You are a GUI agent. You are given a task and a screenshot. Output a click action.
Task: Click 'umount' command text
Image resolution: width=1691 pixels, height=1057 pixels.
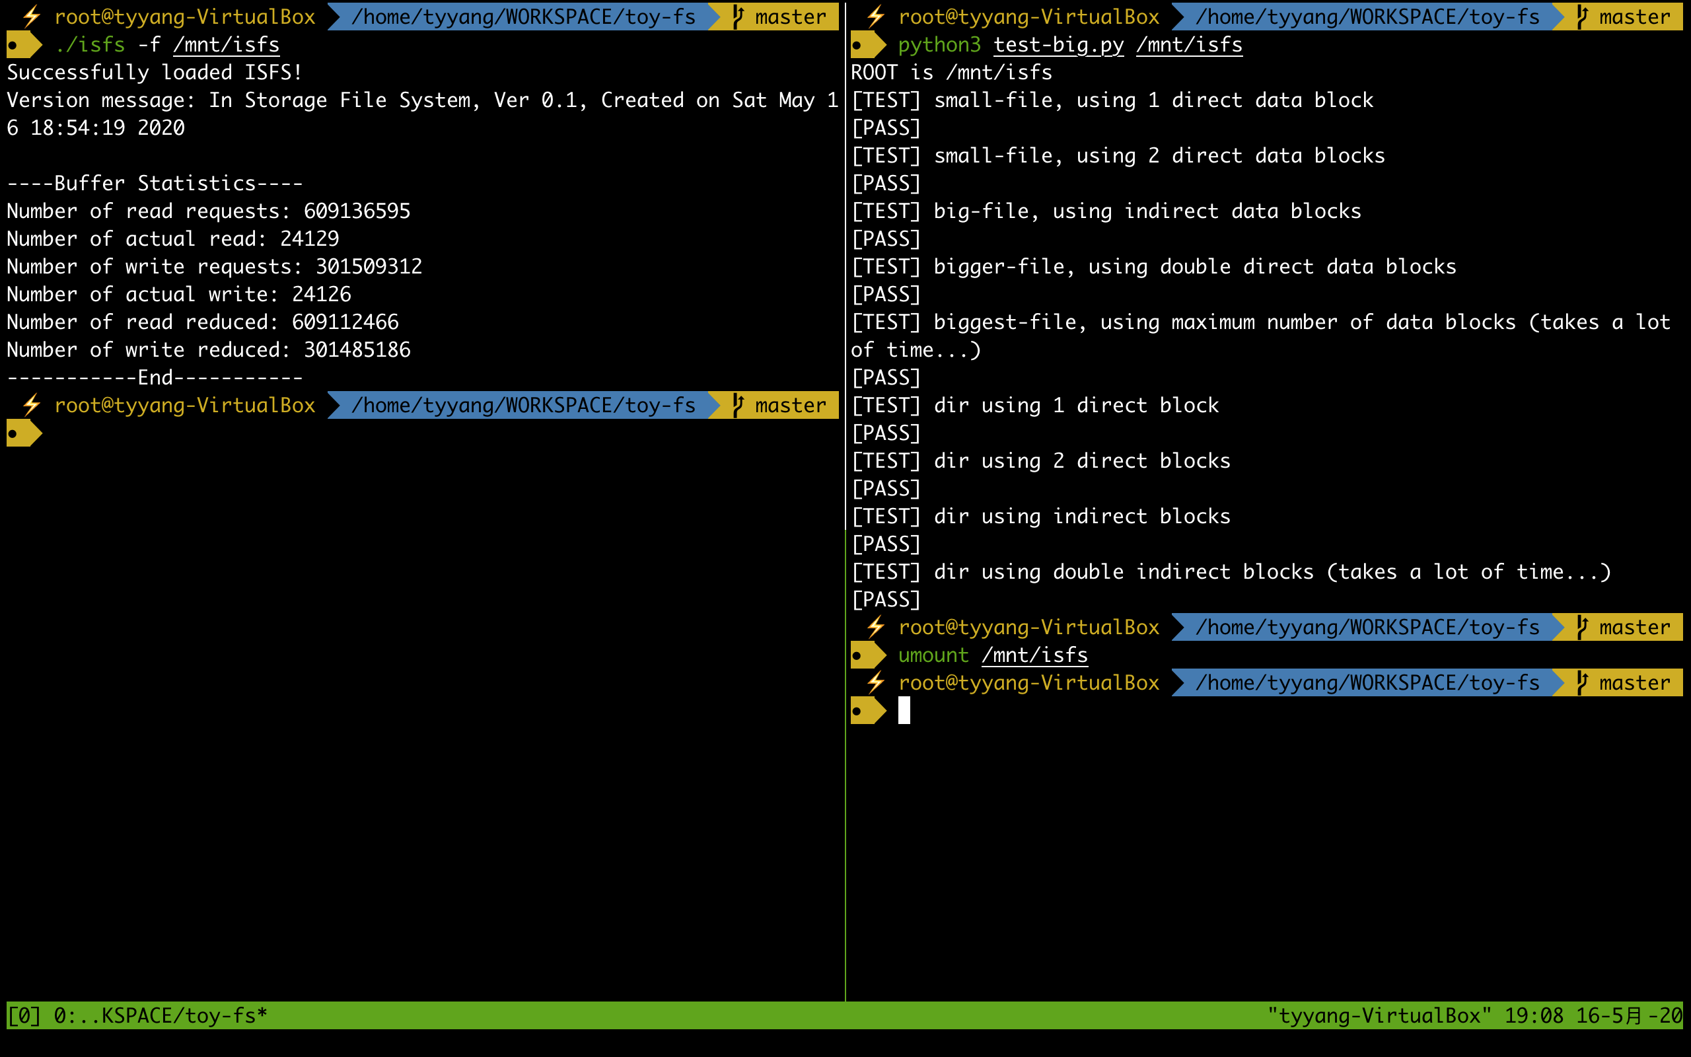933,655
